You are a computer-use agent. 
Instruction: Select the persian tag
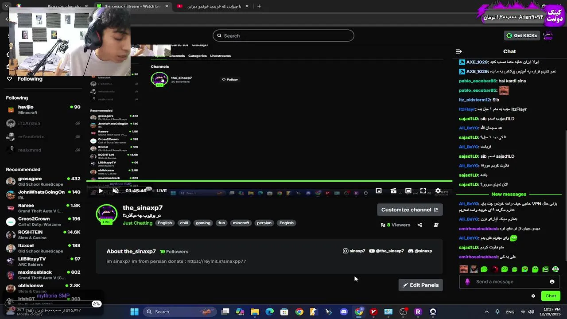point(264,223)
